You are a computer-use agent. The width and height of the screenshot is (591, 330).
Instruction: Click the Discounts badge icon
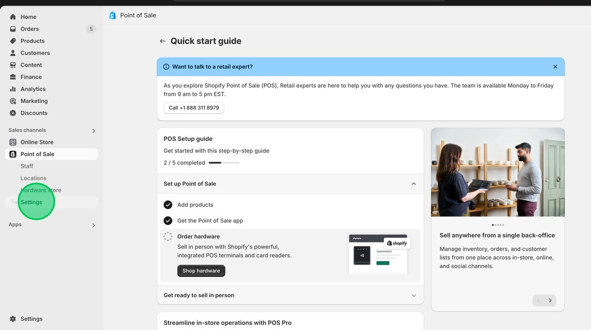click(13, 113)
